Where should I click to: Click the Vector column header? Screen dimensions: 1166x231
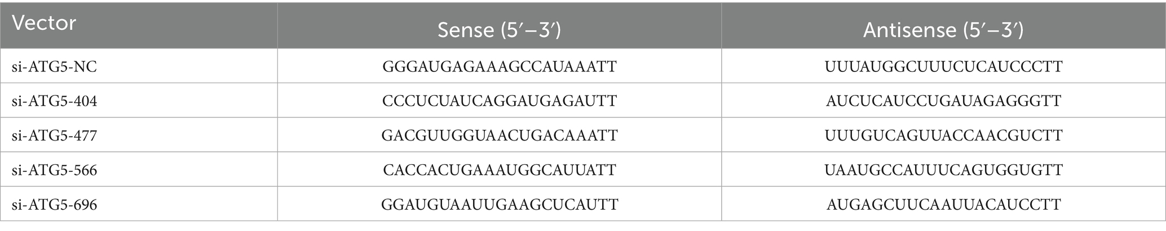pos(44,24)
